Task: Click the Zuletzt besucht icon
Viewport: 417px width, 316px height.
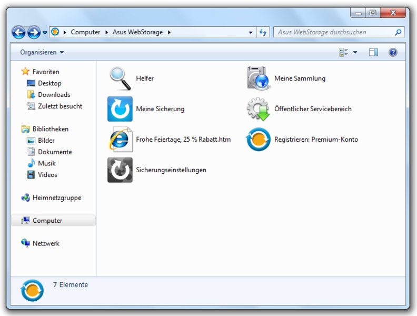Action: (31, 106)
